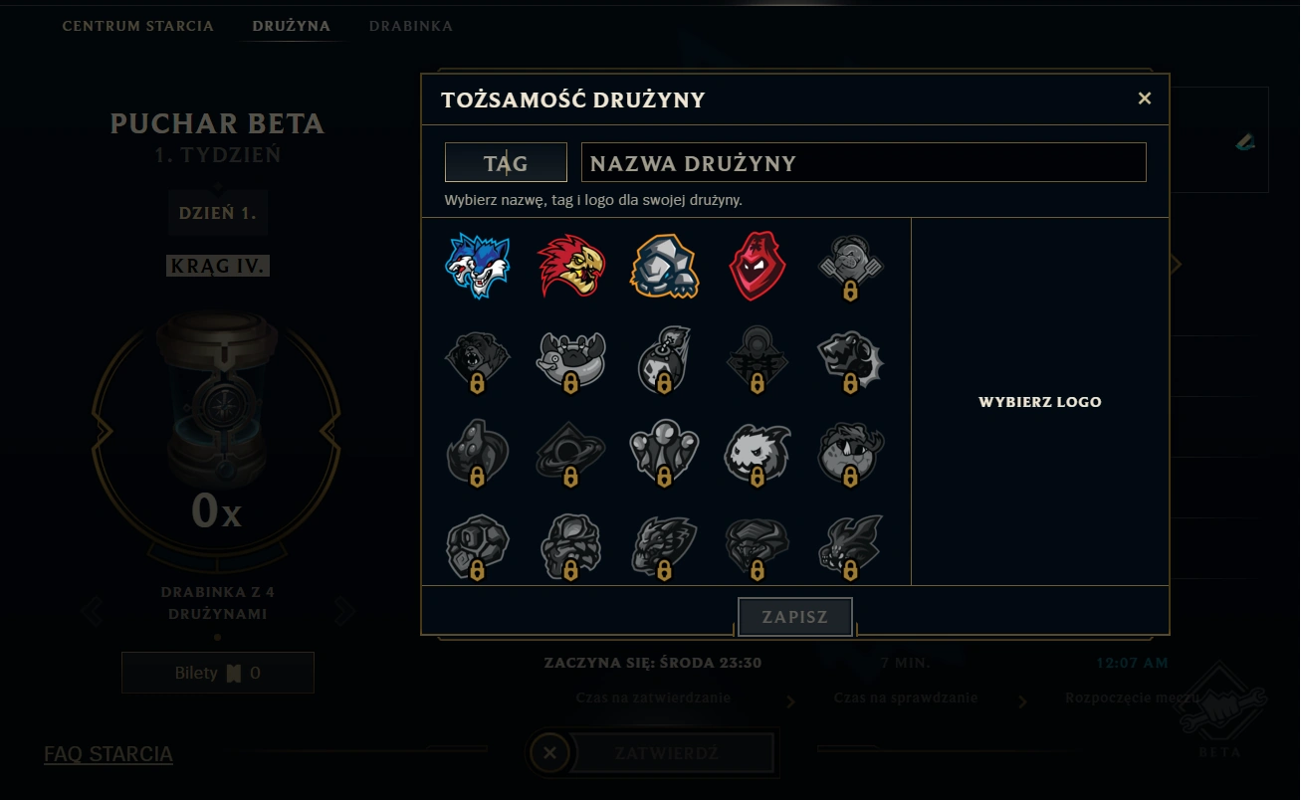Open the FAQ Starcia link
Screen dimensions: 1301x800
point(108,754)
